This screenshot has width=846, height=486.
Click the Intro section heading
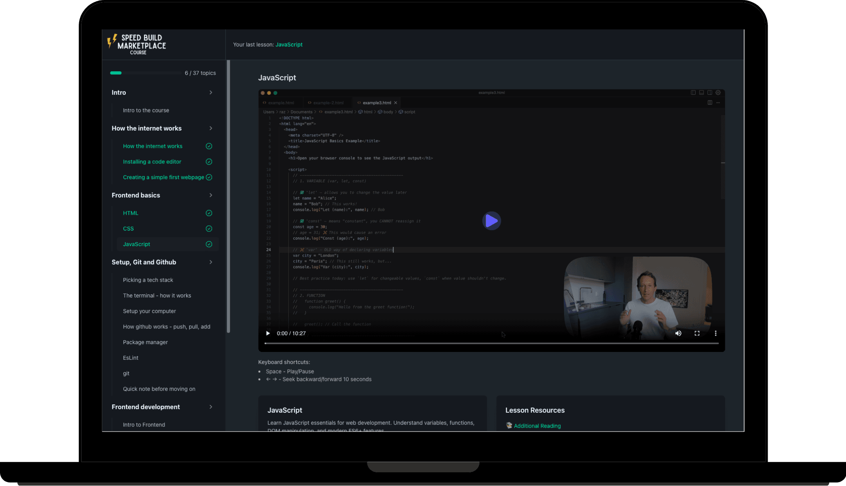tap(119, 92)
